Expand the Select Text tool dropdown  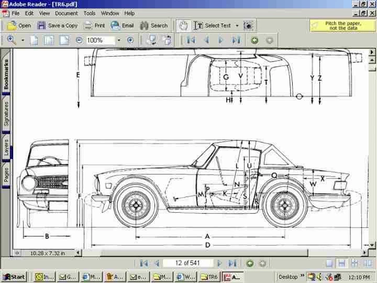coord(237,25)
